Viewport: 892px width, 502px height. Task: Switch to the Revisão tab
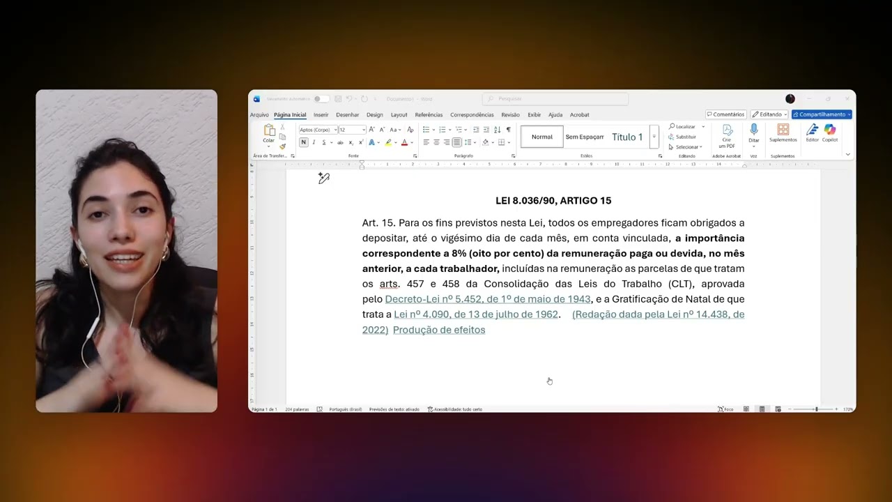(511, 115)
